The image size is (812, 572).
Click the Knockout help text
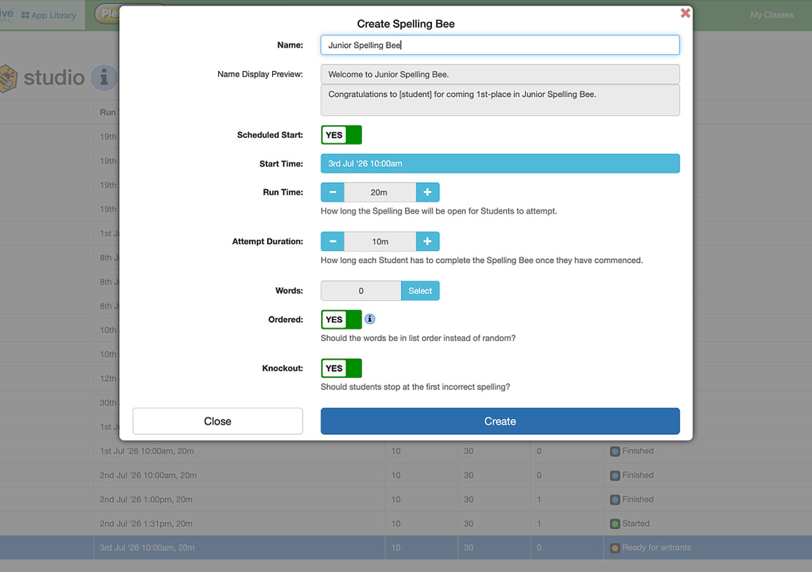point(416,387)
